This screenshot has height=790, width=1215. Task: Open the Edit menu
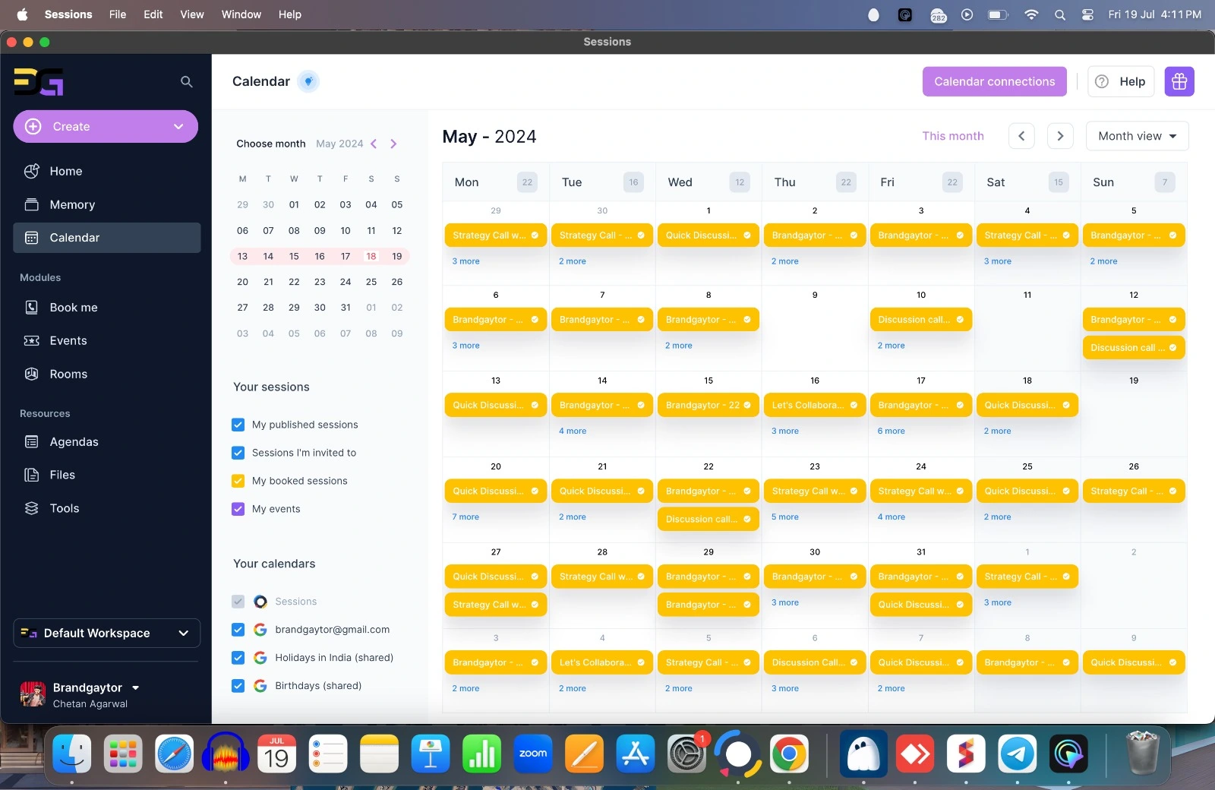click(x=153, y=14)
